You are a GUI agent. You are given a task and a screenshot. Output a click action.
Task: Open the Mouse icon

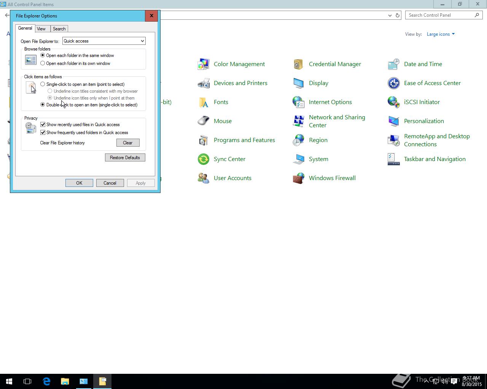point(204,121)
